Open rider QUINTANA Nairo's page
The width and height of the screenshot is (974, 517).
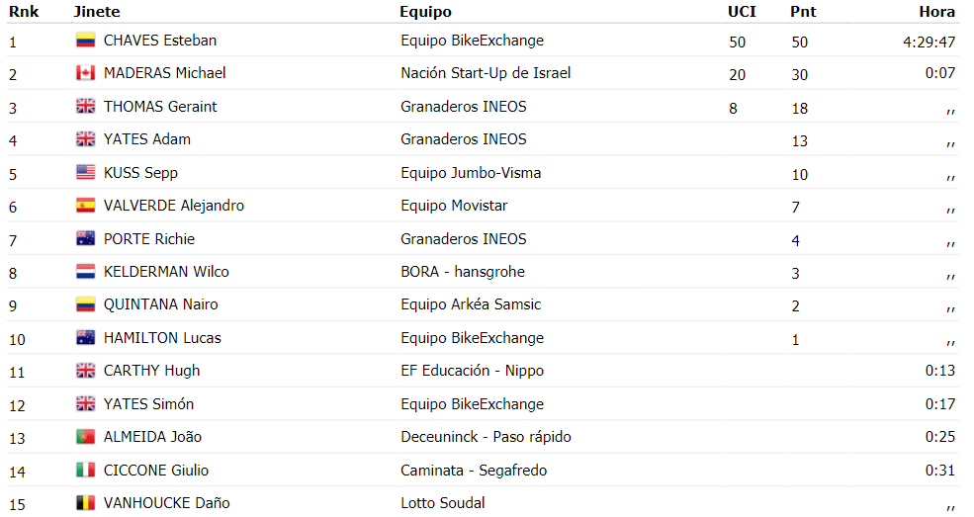coord(160,304)
